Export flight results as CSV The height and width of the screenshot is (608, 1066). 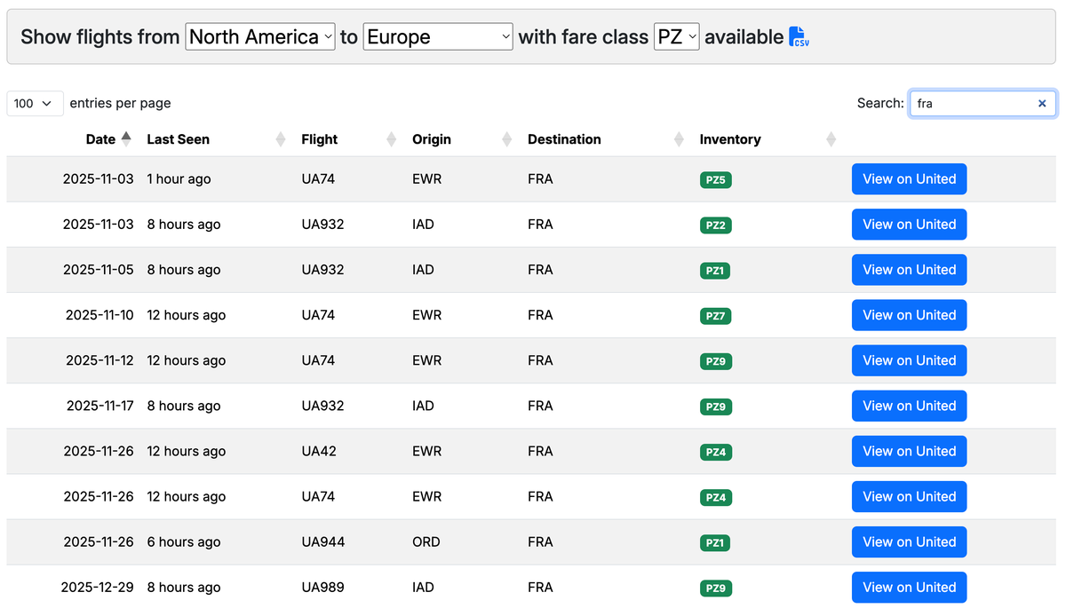point(797,36)
